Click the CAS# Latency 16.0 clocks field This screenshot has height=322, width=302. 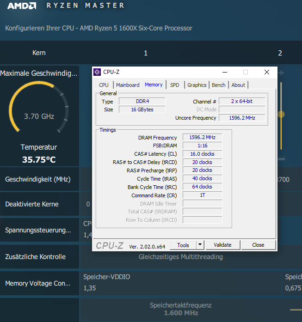pos(202,154)
